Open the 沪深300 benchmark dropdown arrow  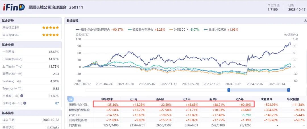[187, 30]
